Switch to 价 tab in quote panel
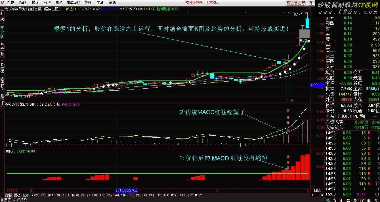This screenshot has width=380, height=202. (x=335, y=200)
